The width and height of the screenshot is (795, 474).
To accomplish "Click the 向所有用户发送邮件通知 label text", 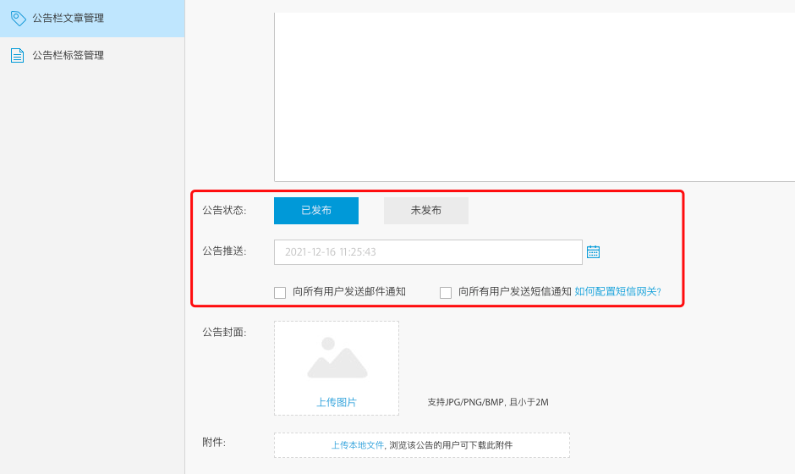I will click(x=349, y=292).
